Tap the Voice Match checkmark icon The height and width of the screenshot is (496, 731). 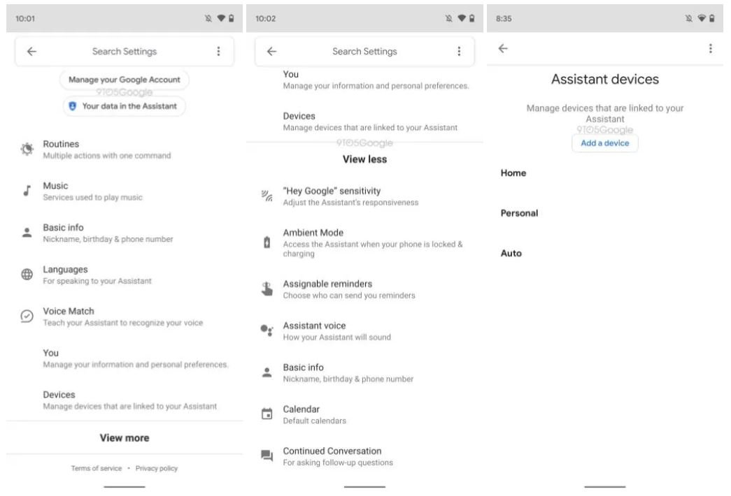click(x=27, y=316)
